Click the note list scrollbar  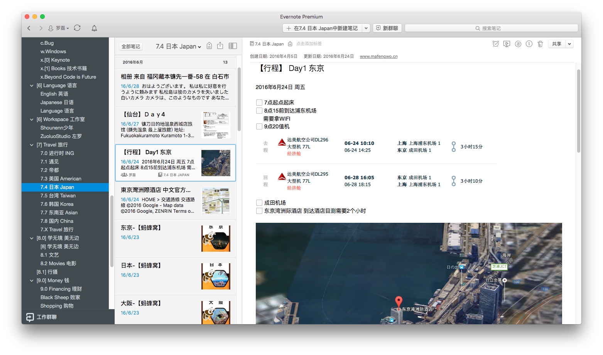tap(239, 99)
